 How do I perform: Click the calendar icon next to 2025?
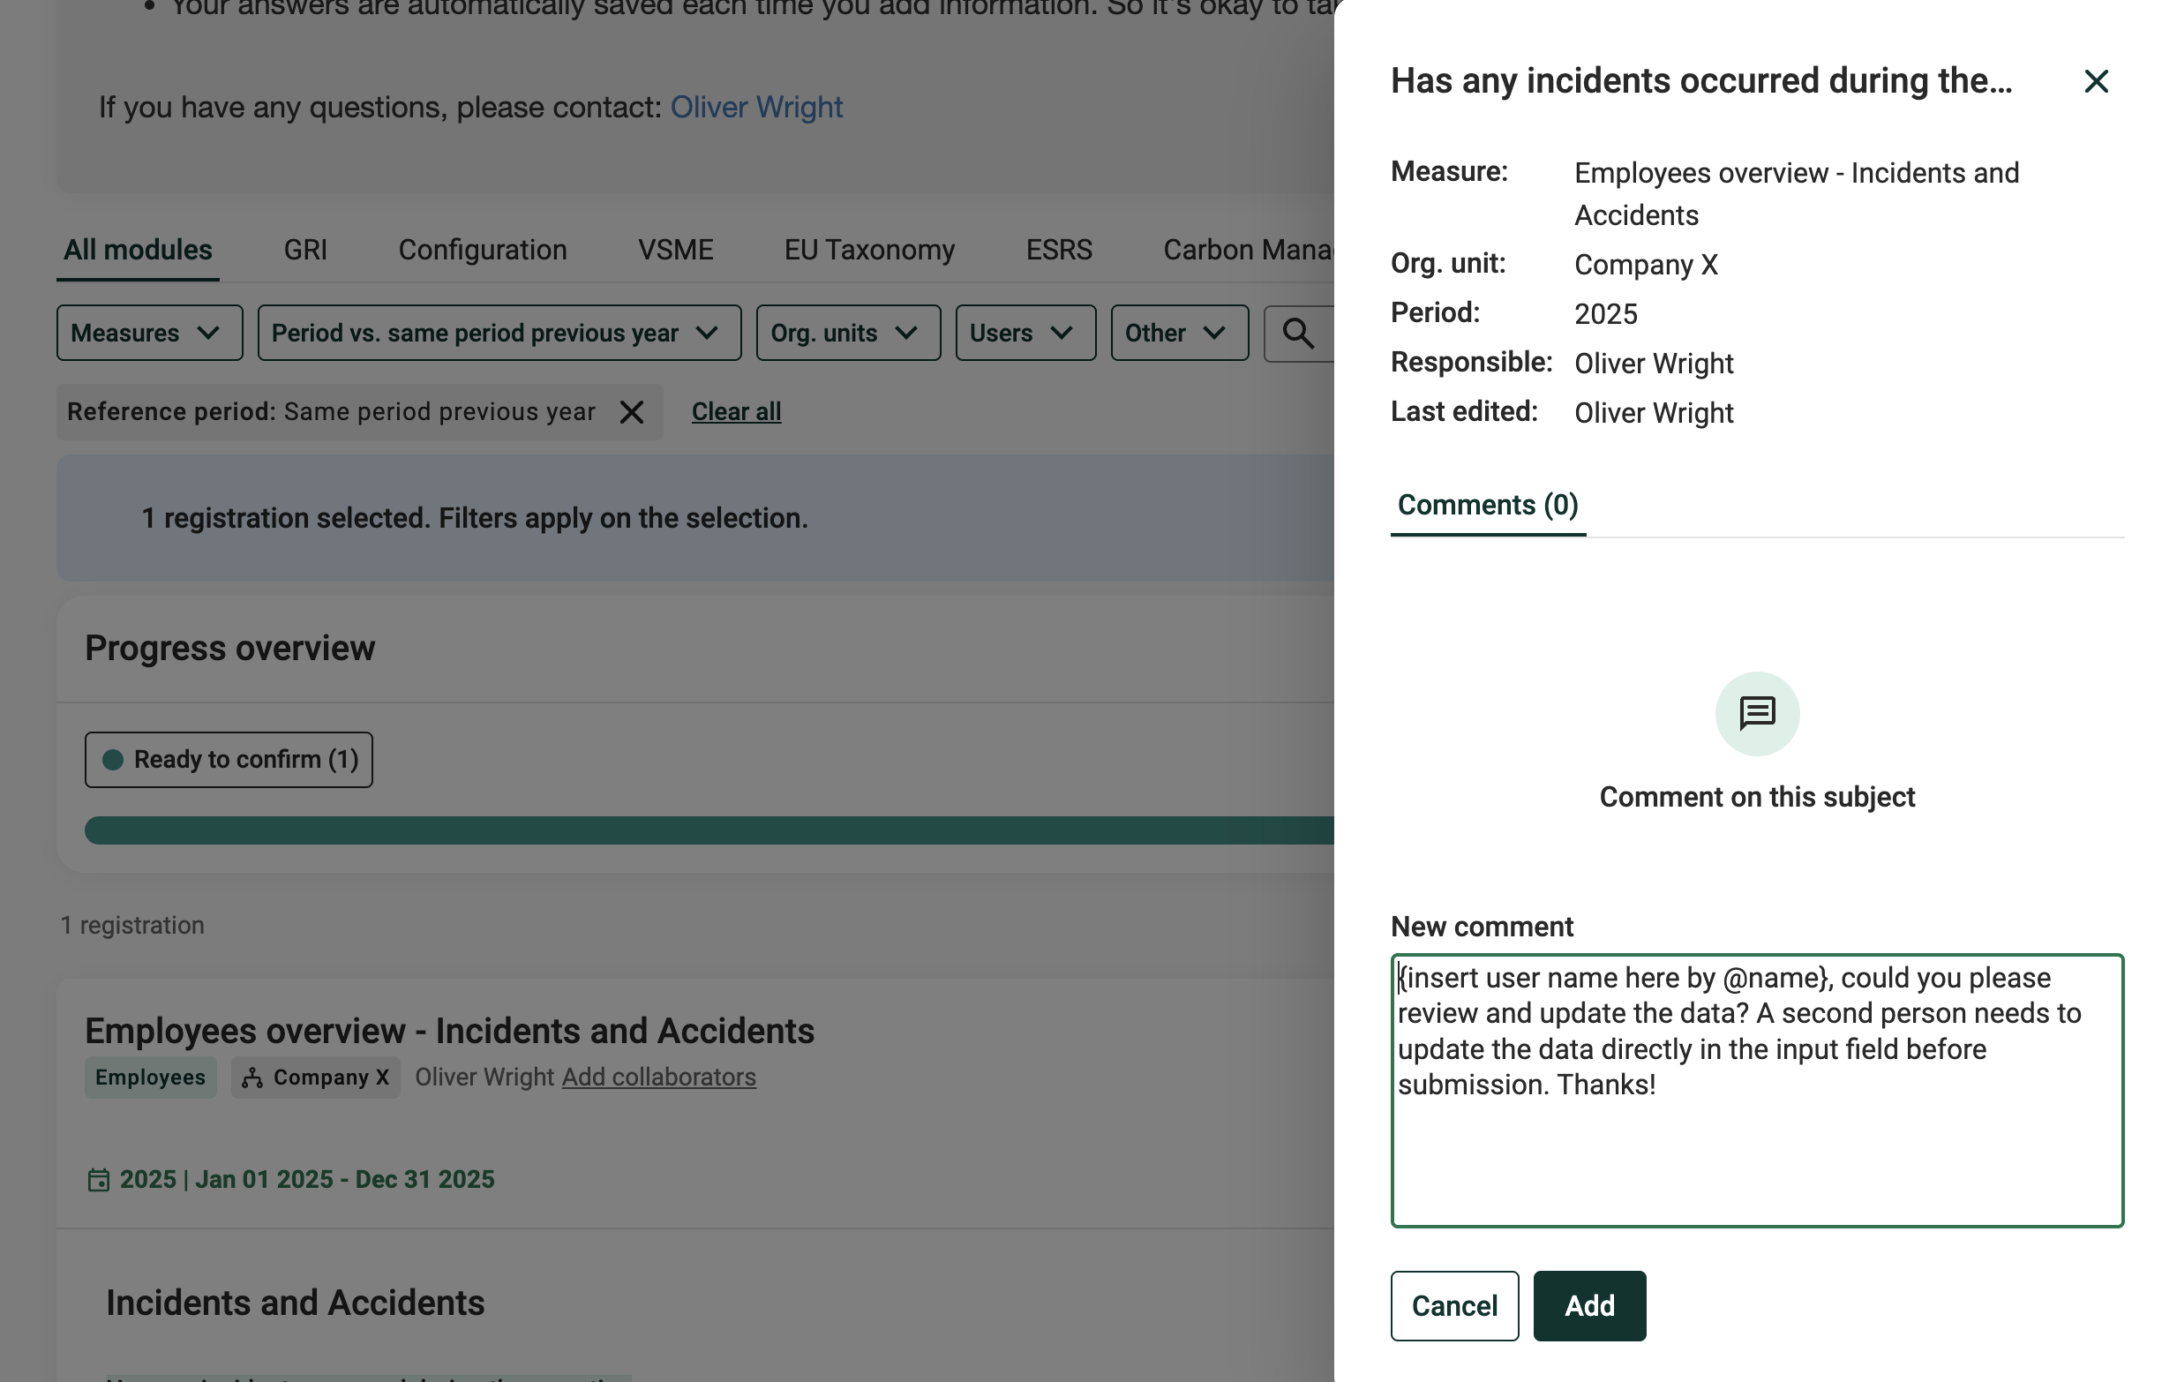point(99,1179)
